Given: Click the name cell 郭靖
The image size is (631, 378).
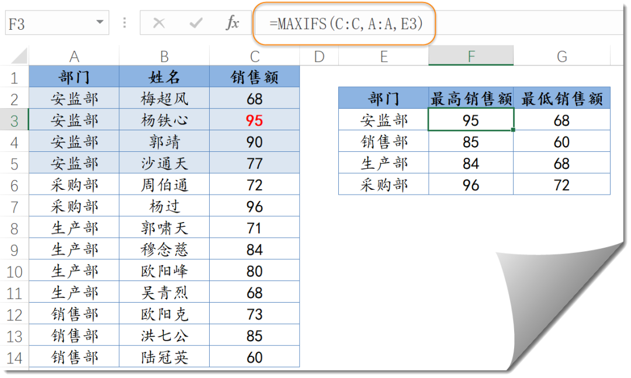Looking at the screenshot, I should coord(164,141).
